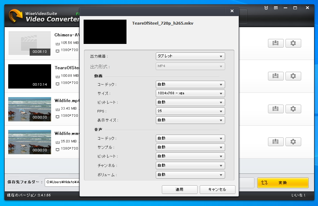
Task: Click the 適用 apply button
Action: tap(179, 189)
